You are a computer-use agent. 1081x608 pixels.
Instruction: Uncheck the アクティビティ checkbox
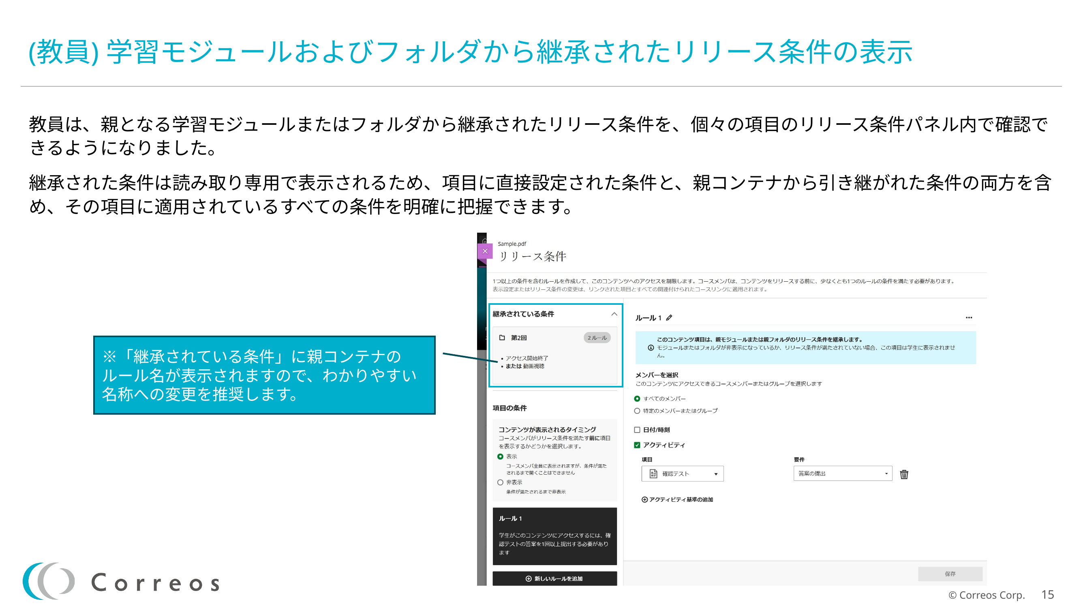(x=637, y=445)
